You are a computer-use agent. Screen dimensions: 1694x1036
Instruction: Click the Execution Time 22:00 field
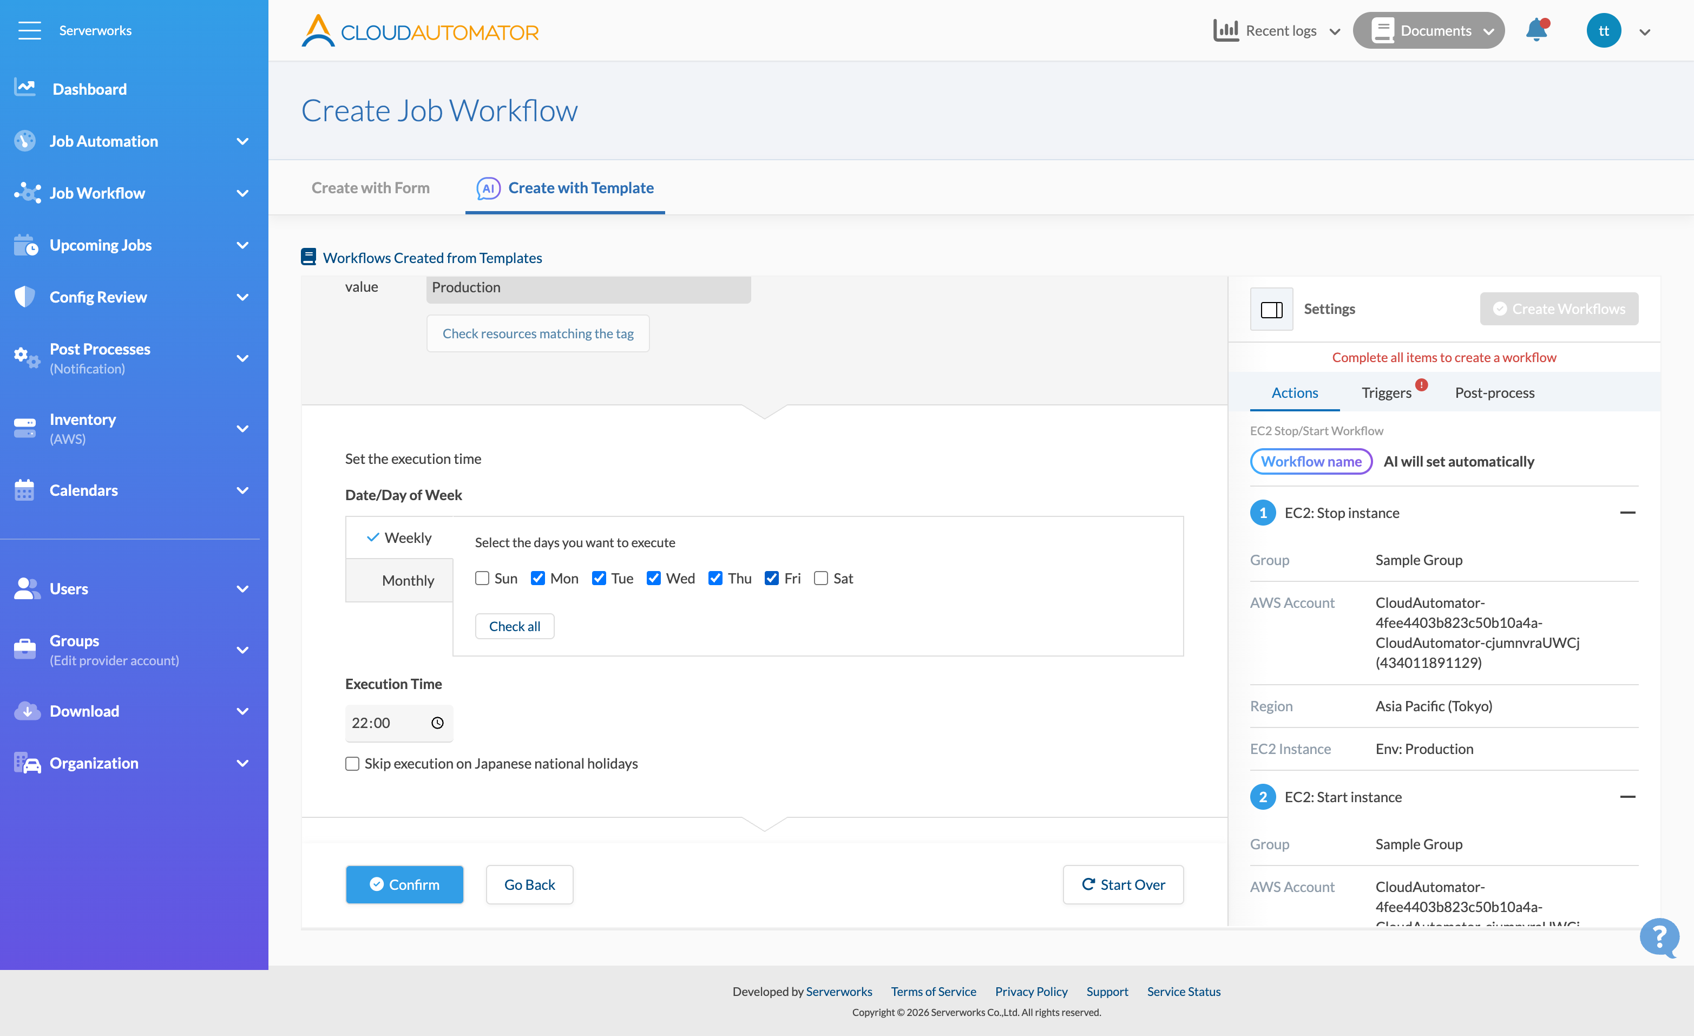click(399, 723)
